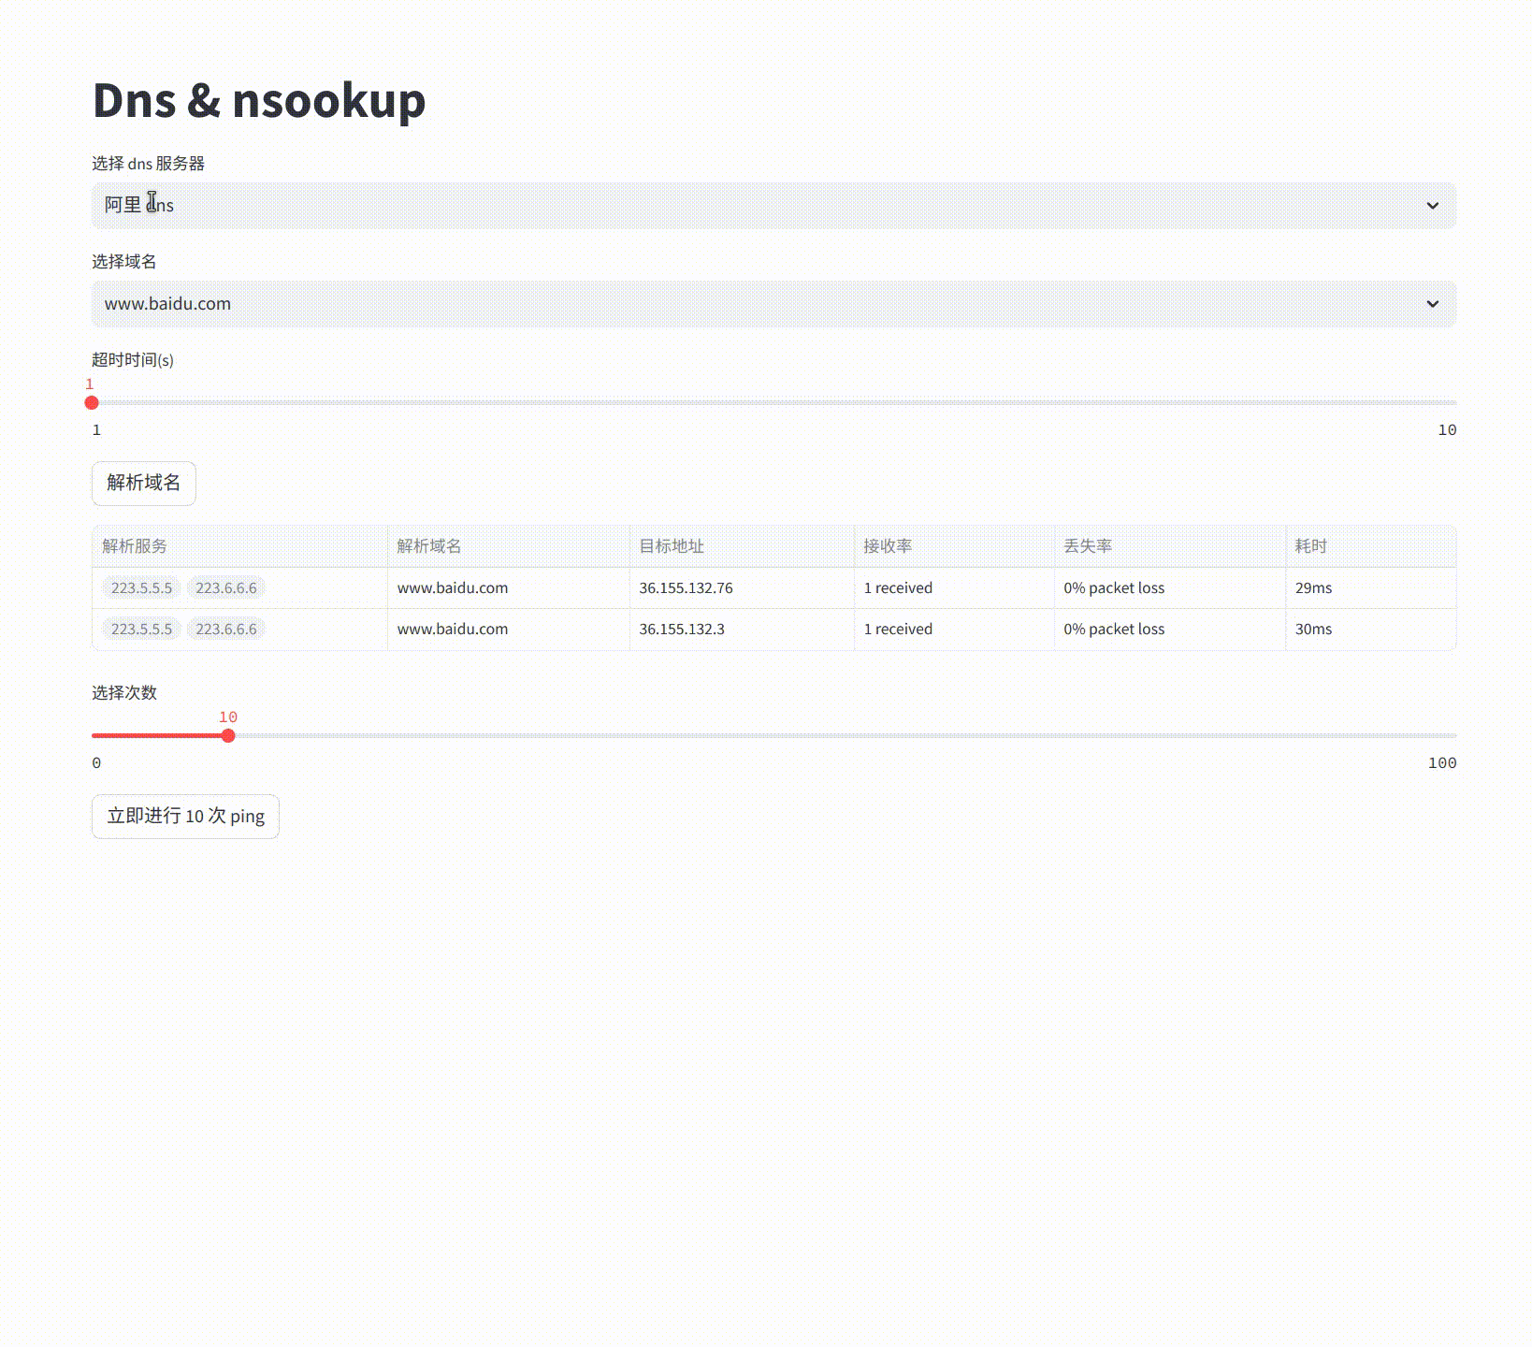This screenshot has width=1532, height=1347.
Task: Click the 10 maximum label of timeout slider
Action: tap(1447, 430)
